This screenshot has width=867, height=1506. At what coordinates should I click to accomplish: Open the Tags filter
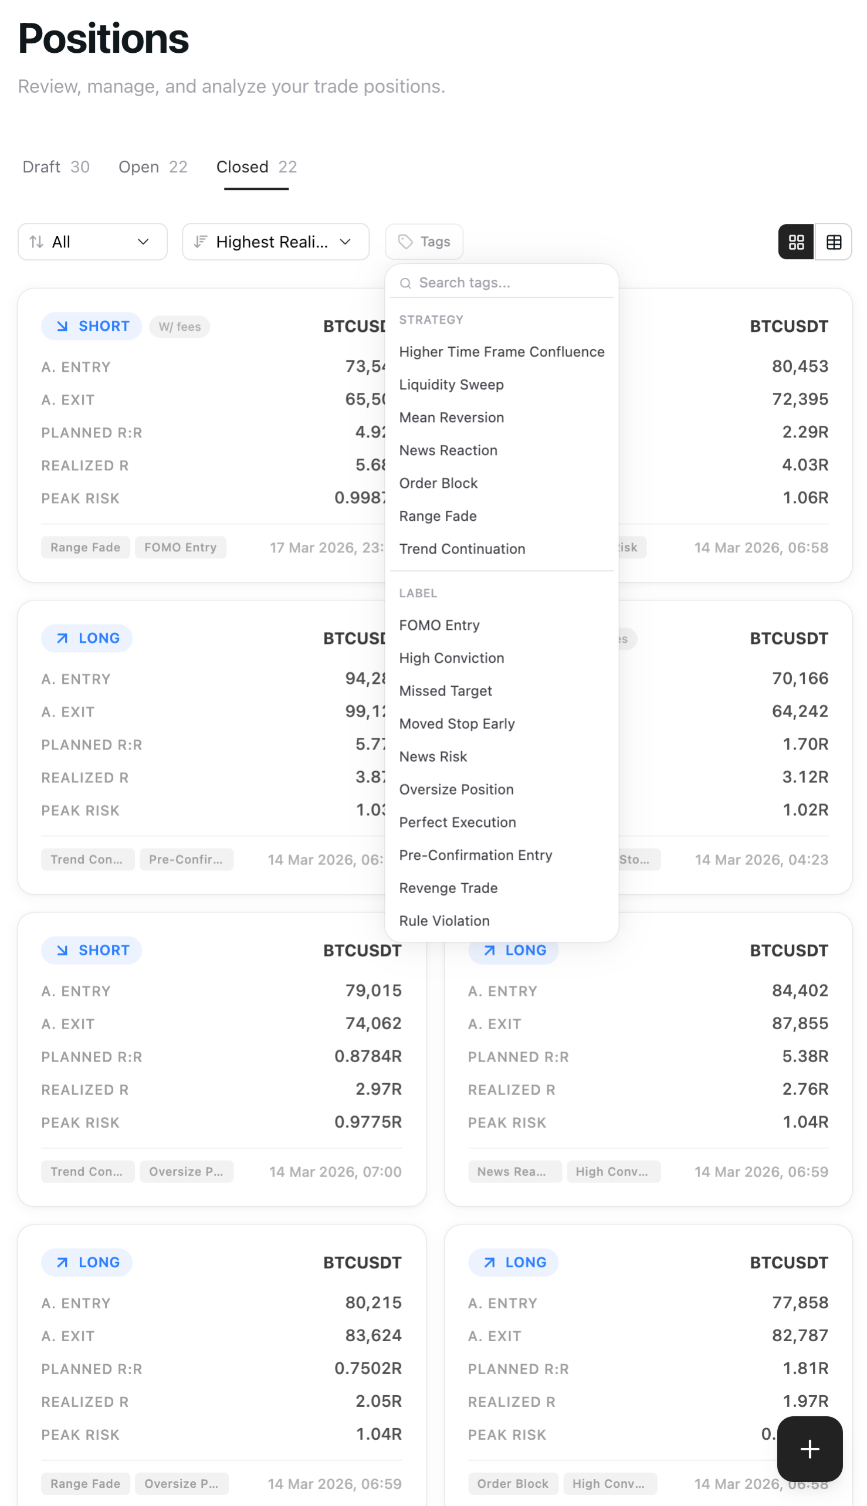click(x=424, y=242)
